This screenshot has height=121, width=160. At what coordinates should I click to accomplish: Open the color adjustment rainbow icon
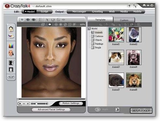tap(11, 46)
